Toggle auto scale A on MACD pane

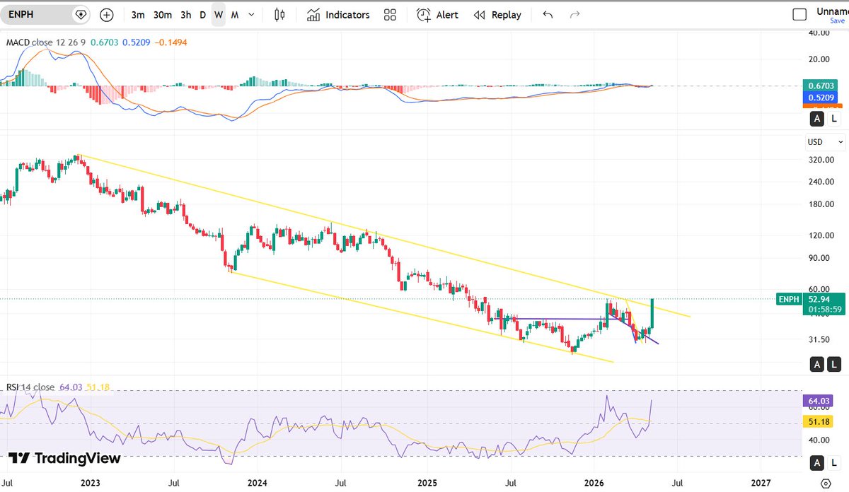tap(817, 119)
